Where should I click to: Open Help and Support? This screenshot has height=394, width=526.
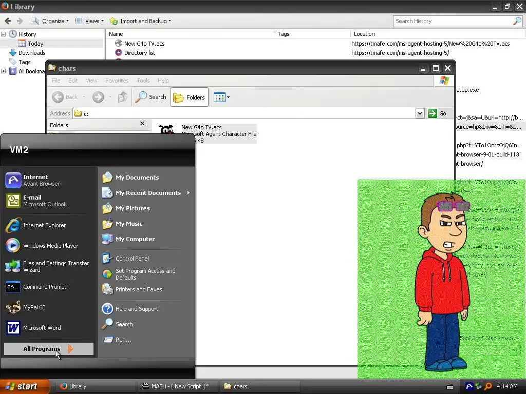tap(130, 308)
